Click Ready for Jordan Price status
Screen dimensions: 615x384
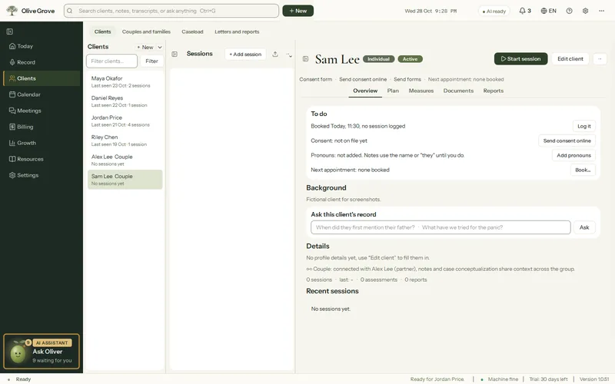coord(437,379)
